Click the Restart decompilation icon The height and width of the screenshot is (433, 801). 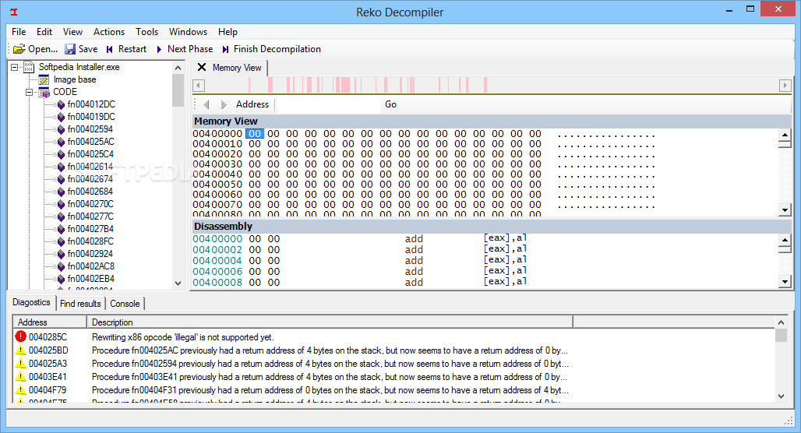click(110, 49)
